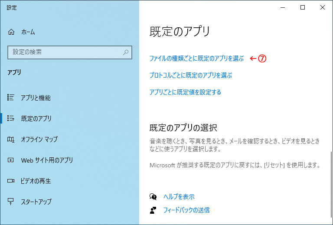The width and height of the screenshot is (333, 225).
Task: Click the 既定のアプリ page heading
Action: coord(180,32)
